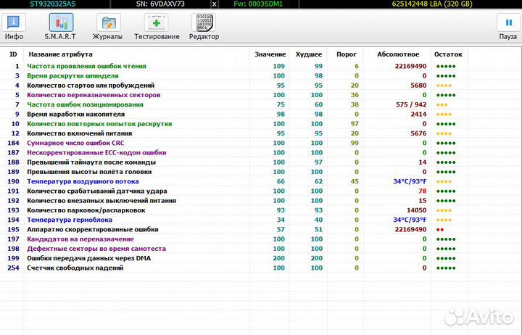Select row Количество внезапных выключений питания

tap(233, 201)
